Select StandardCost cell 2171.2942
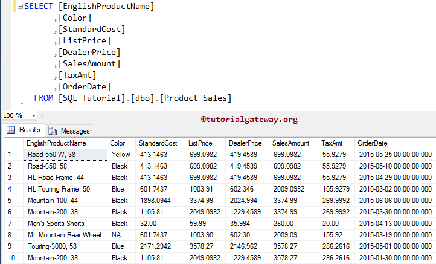Image resolution: width=436 pixels, height=264 pixels. (160, 246)
